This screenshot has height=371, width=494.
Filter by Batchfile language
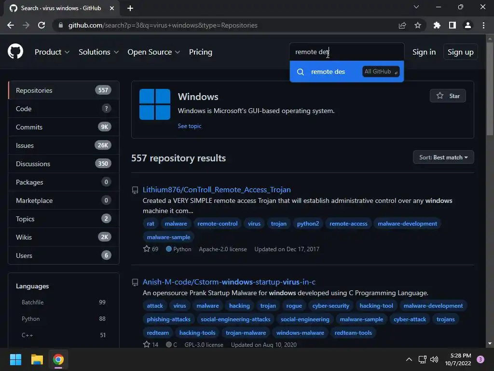(x=64, y=302)
